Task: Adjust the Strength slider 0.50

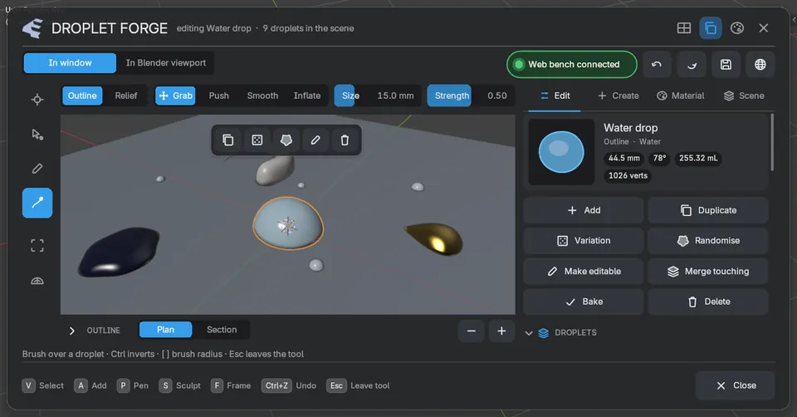Action: pyautogui.click(x=470, y=96)
